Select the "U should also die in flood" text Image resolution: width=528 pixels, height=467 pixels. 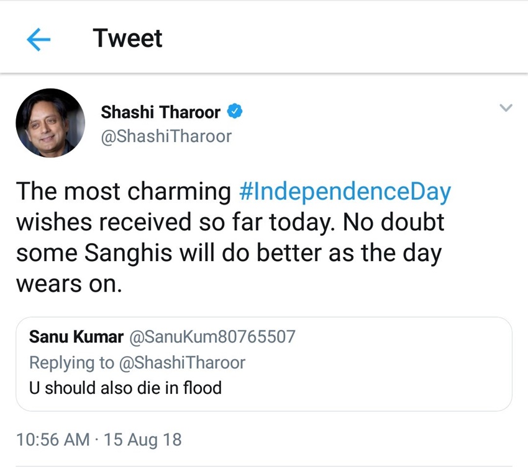(x=125, y=388)
